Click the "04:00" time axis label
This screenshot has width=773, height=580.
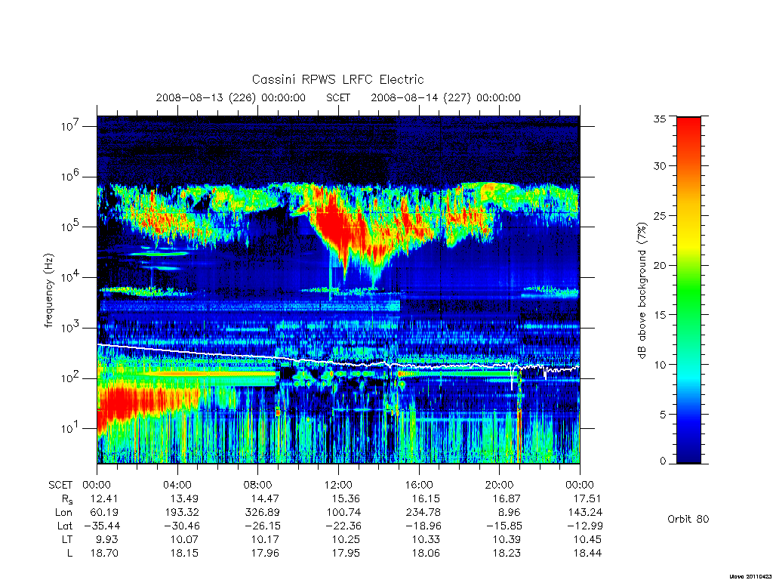tap(177, 485)
